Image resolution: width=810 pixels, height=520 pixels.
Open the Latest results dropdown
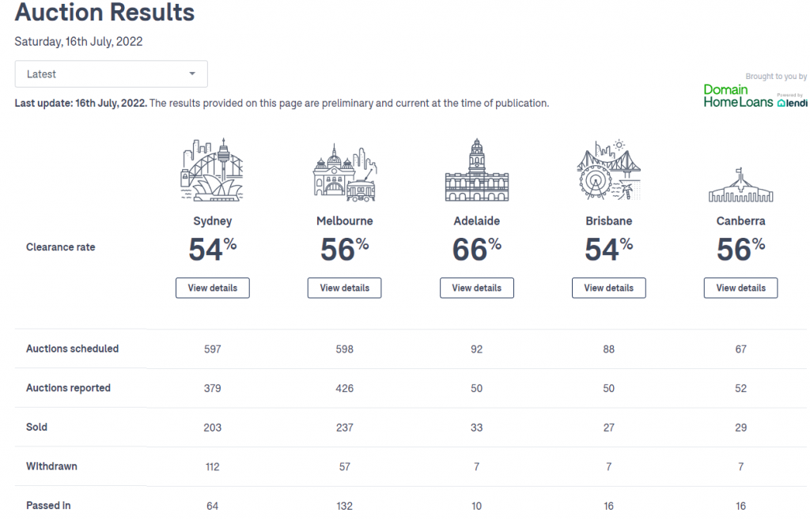coord(111,73)
